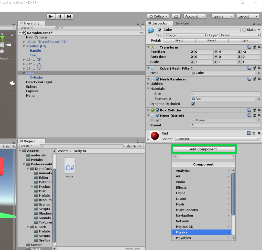Click the Add Component button
Image resolution: width=262 pixels, height=250 pixels.
203,149
